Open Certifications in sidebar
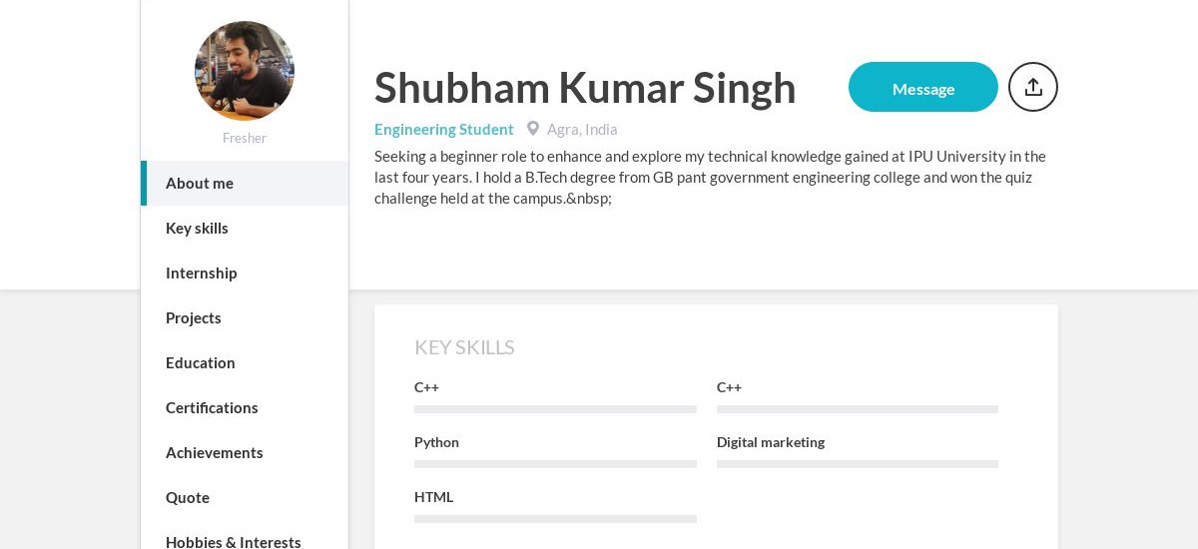1198x549 pixels. coord(245,407)
